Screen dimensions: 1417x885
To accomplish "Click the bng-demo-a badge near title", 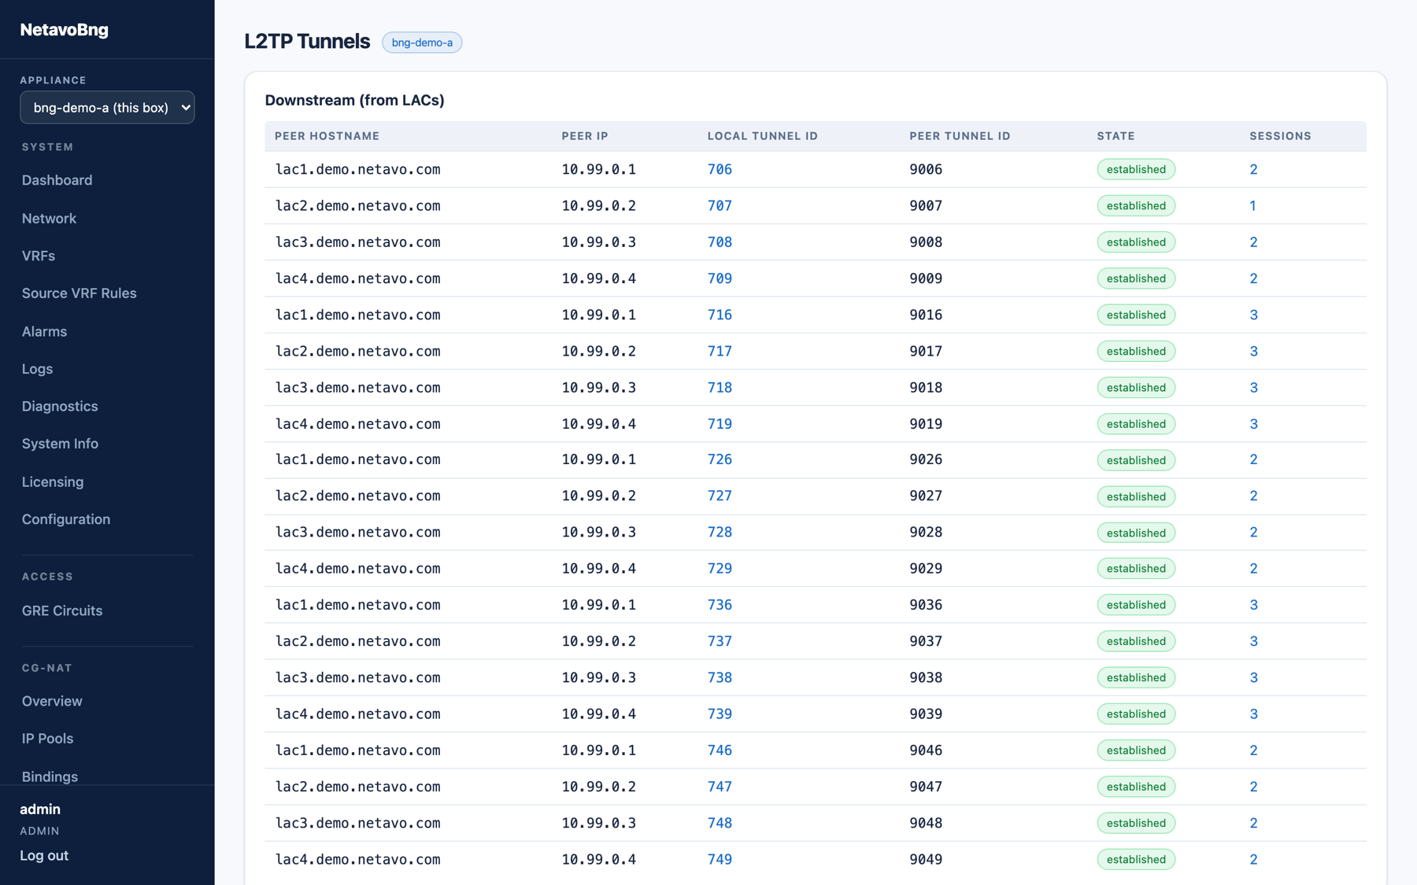I will coord(422,42).
